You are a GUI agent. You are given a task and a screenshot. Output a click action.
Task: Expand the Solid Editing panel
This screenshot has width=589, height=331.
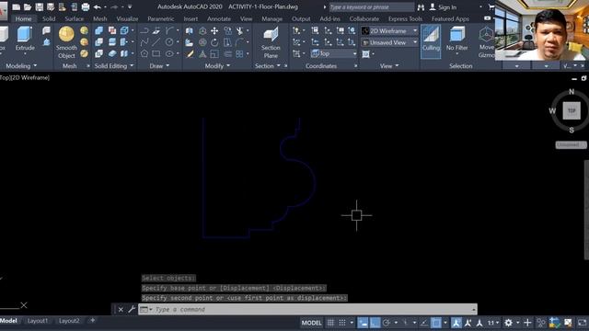coord(114,65)
